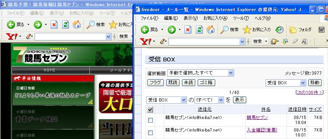The width and height of the screenshot is (328, 139).
Task: Click 次の100件 link
Action: click(309, 92)
